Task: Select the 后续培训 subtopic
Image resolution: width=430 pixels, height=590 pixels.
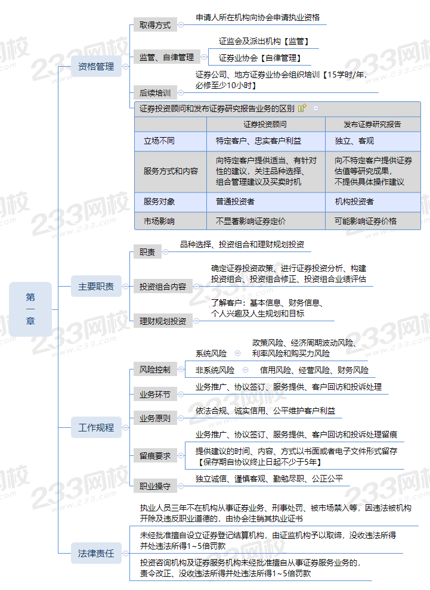Action: pyautogui.click(x=155, y=92)
